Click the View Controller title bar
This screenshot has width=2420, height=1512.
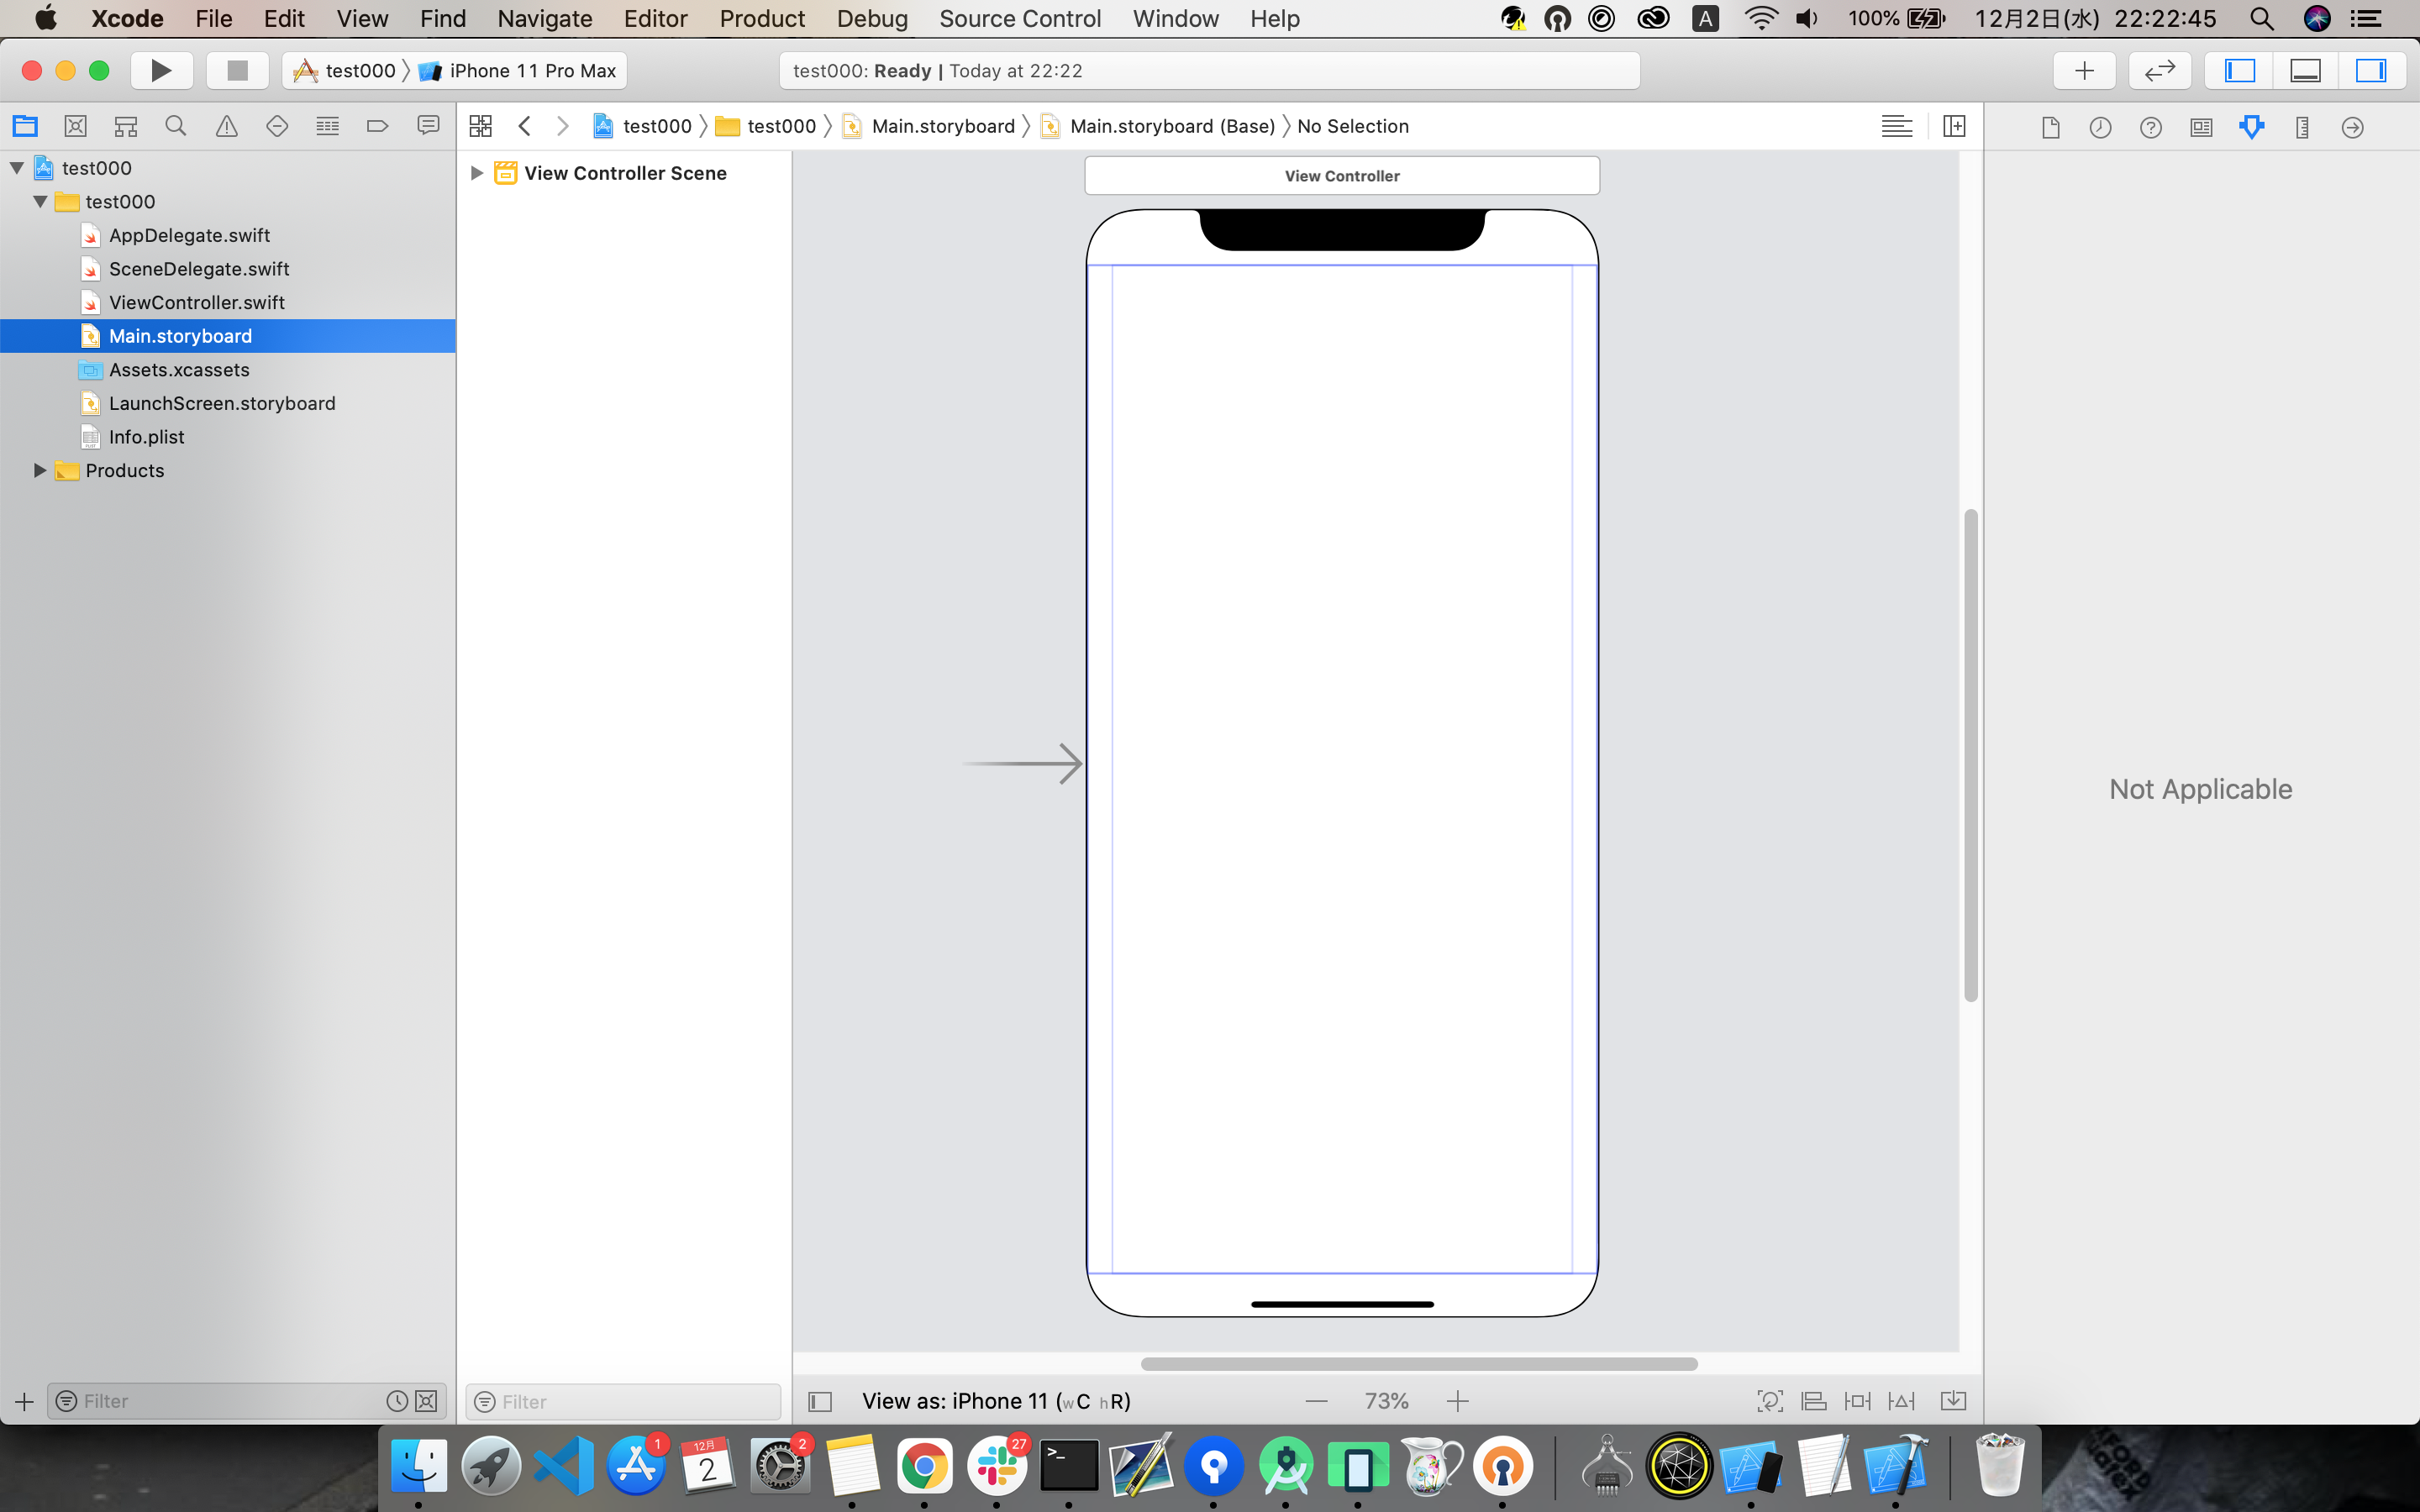1342,175
